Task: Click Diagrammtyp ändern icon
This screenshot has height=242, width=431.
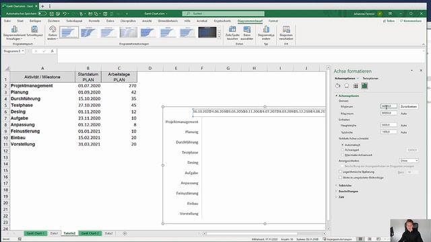Action: click(x=266, y=29)
